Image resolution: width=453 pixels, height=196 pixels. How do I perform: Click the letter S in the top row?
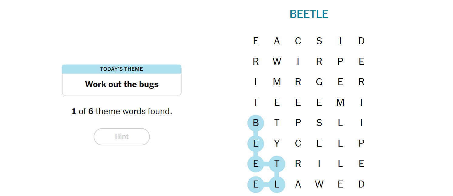pyautogui.click(x=319, y=41)
